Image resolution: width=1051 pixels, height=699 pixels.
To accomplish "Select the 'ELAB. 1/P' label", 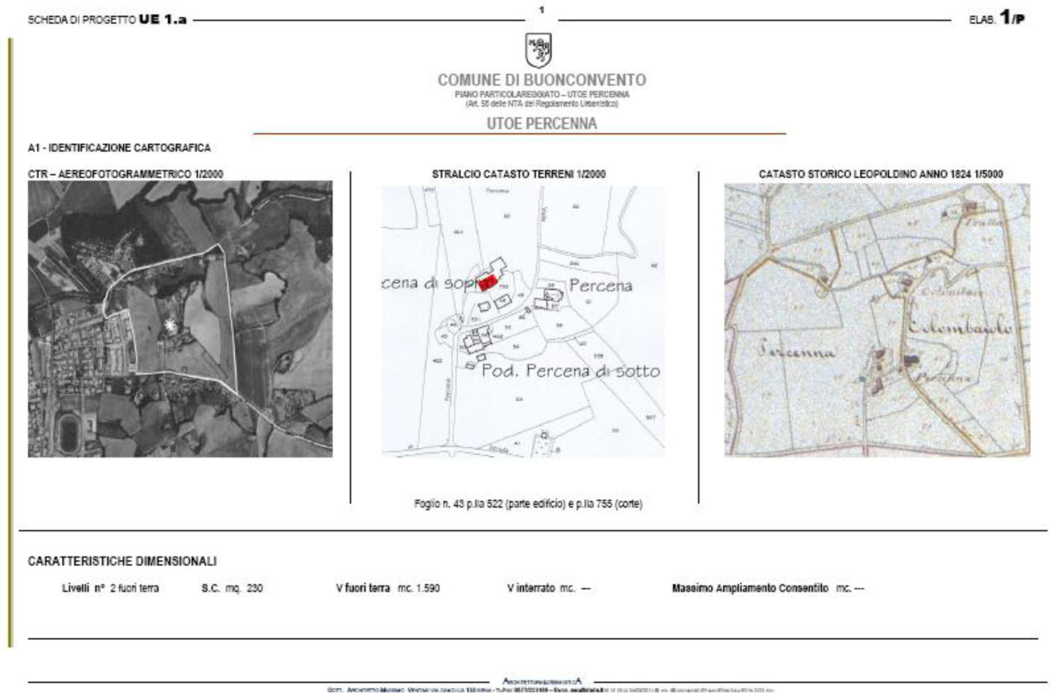I will click(x=997, y=19).
